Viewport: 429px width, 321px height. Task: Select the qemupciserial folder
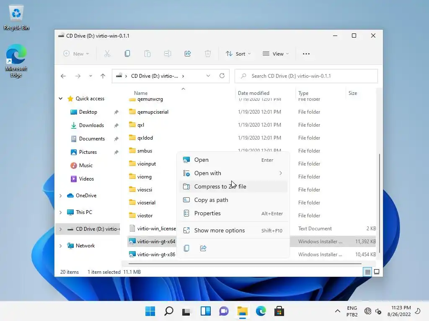pyautogui.click(x=152, y=112)
